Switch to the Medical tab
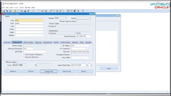The height and width of the screenshot is (96, 171). (x=75, y=42)
